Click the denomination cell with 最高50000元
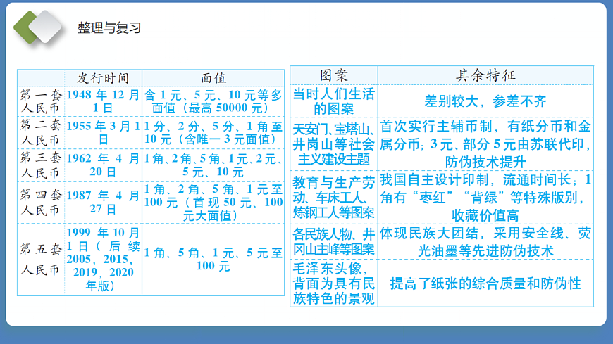Viewport: 613px width, 344px height. (x=213, y=101)
